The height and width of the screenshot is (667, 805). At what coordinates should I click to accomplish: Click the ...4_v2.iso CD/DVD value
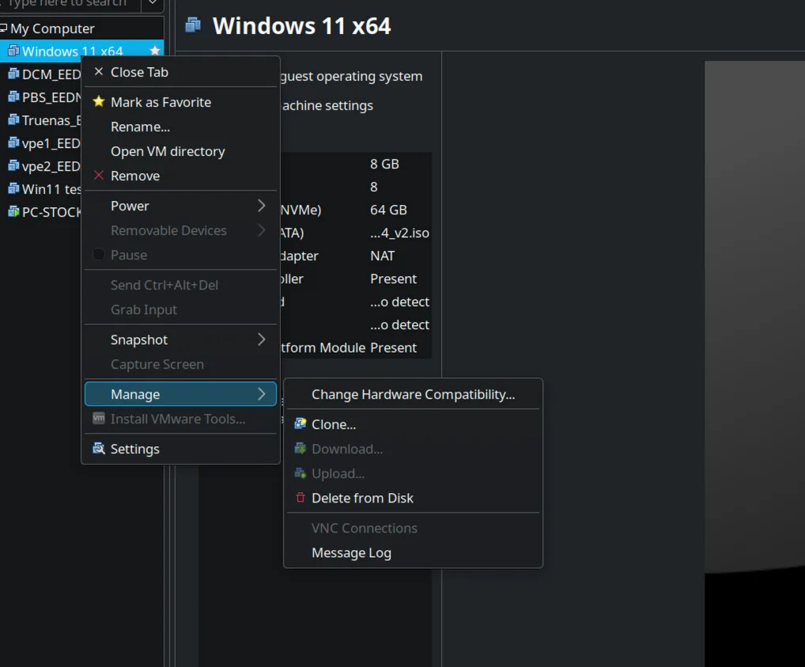(399, 233)
